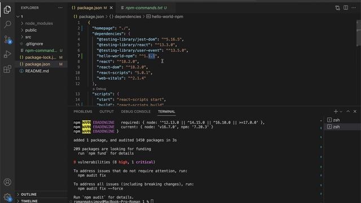Click the "hello-world-npm" key on line 7

point(116,56)
